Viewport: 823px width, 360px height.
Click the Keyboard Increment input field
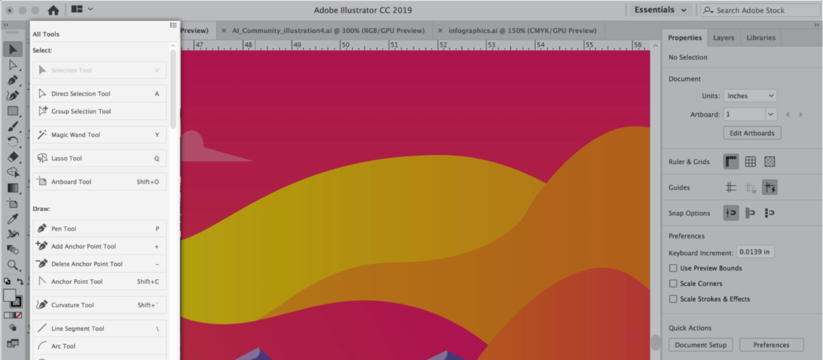point(754,252)
